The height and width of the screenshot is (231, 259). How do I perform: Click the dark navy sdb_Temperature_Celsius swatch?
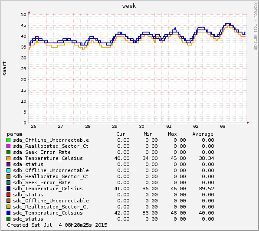click(x=8, y=189)
